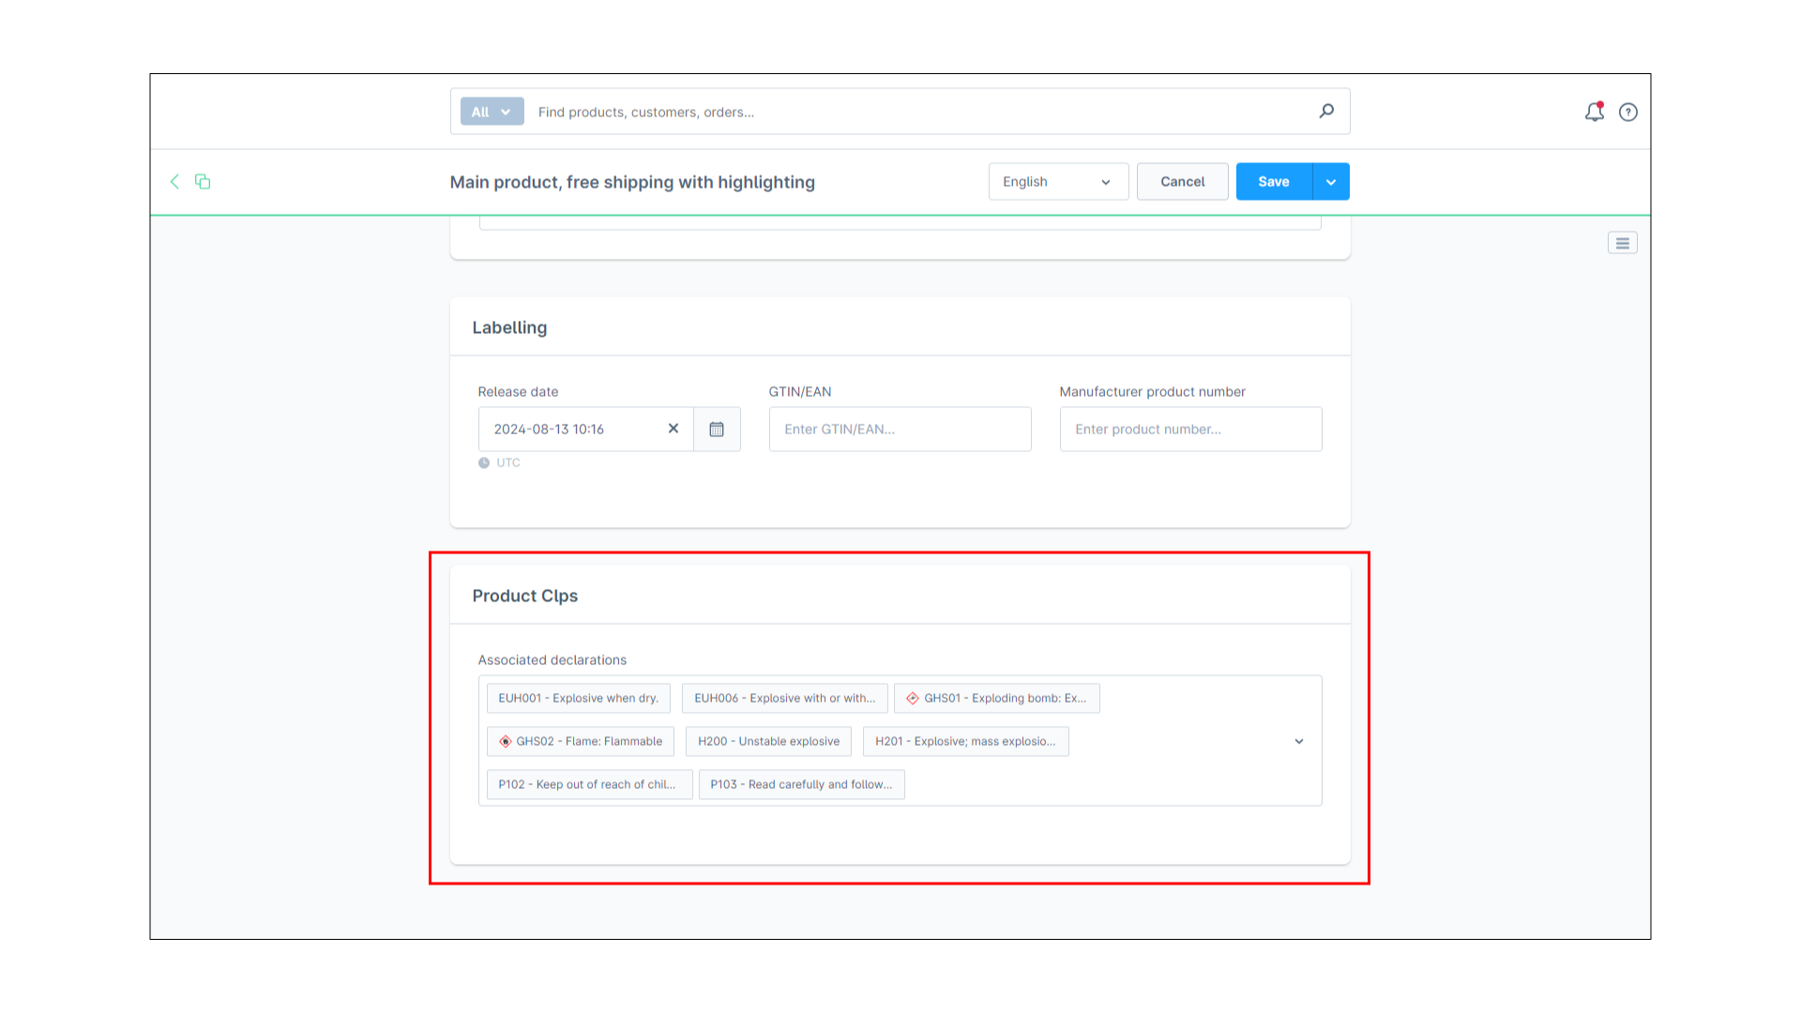The image size is (1801, 1013).
Task: Click the clear date X icon
Action: (673, 428)
